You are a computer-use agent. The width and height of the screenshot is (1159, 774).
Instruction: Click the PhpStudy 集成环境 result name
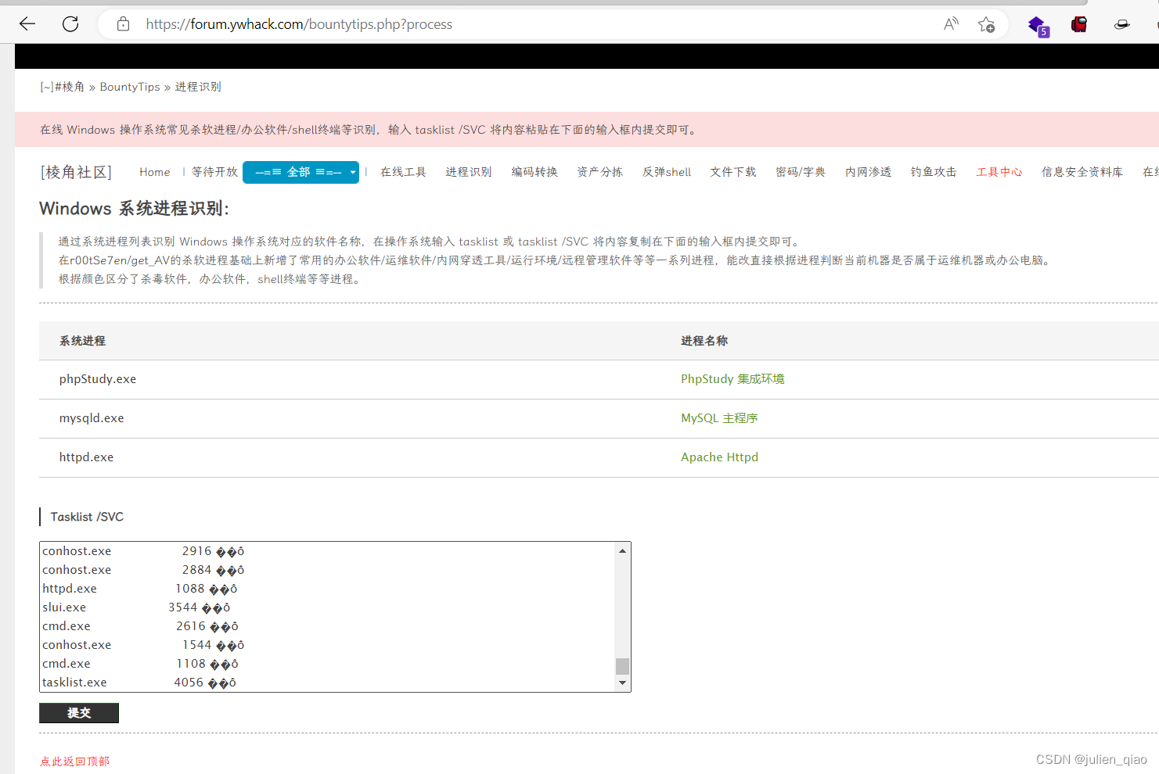tap(732, 379)
